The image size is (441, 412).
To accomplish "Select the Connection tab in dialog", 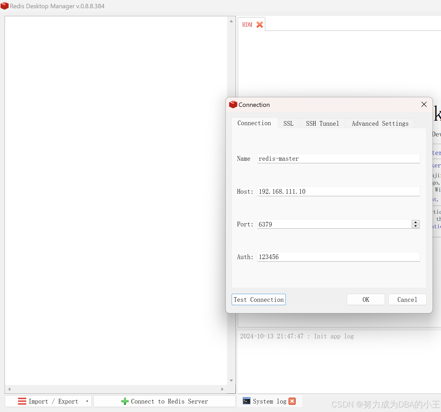I will tap(254, 123).
